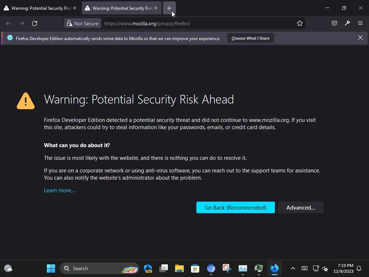369x277 pixels.
Task: Launch Microsoft Store from the taskbar
Action: 195,268
